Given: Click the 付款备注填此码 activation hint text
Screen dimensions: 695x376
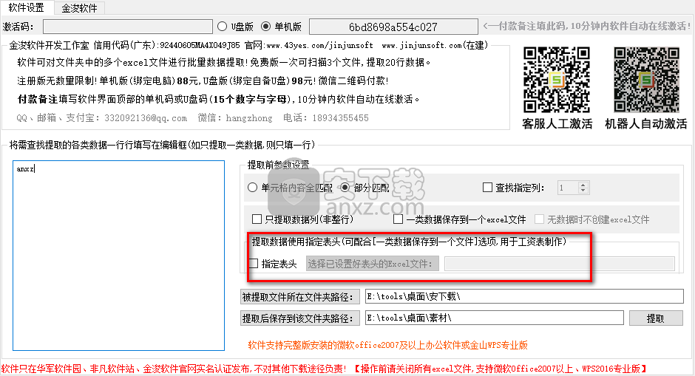Looking at the screenshot, I should coord(587,26).
